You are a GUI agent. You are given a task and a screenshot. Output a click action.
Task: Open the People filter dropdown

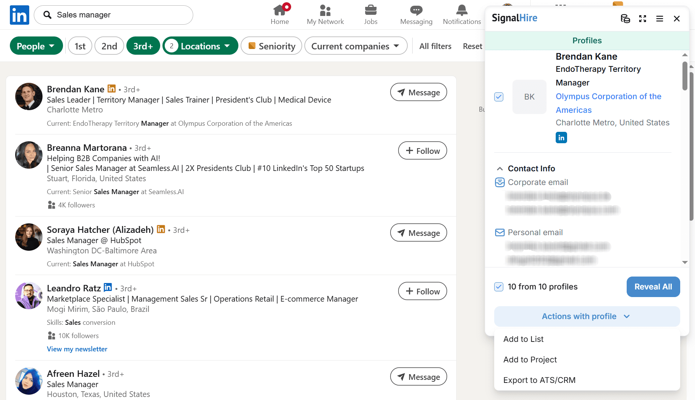[x=36, y=46]
